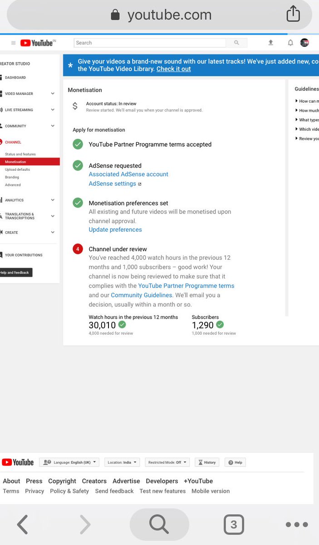Open Dashboard in Creator Studio

pos(15,78)
